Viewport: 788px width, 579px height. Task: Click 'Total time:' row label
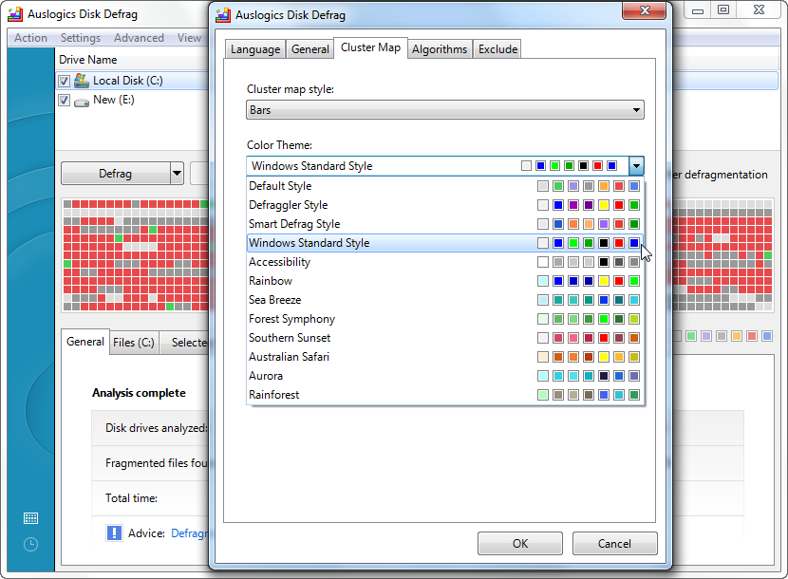point(131,498)
